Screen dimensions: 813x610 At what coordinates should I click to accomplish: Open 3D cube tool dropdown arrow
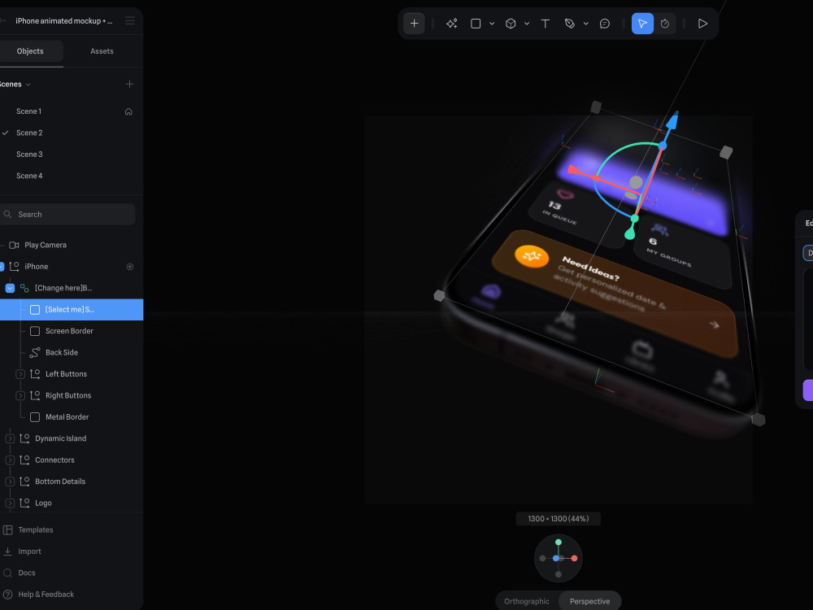pos(527,24)
